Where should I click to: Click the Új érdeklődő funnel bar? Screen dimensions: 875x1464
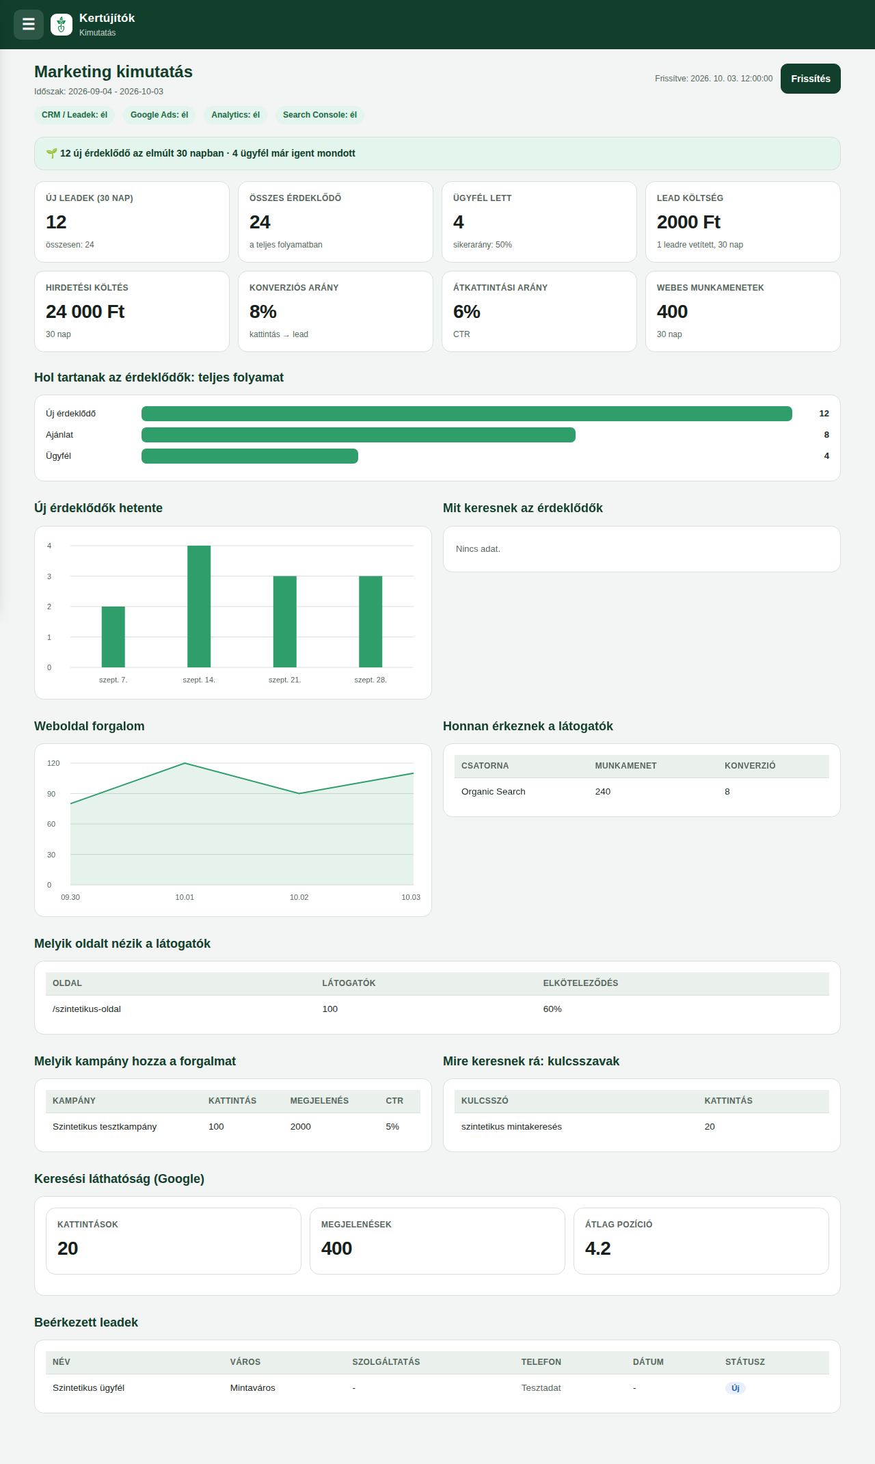[467, 414]
